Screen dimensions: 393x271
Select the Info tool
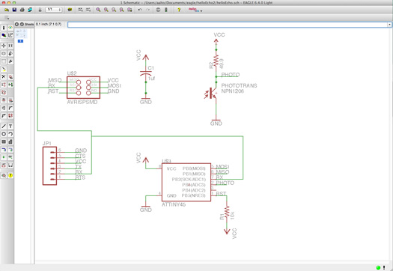4,28
